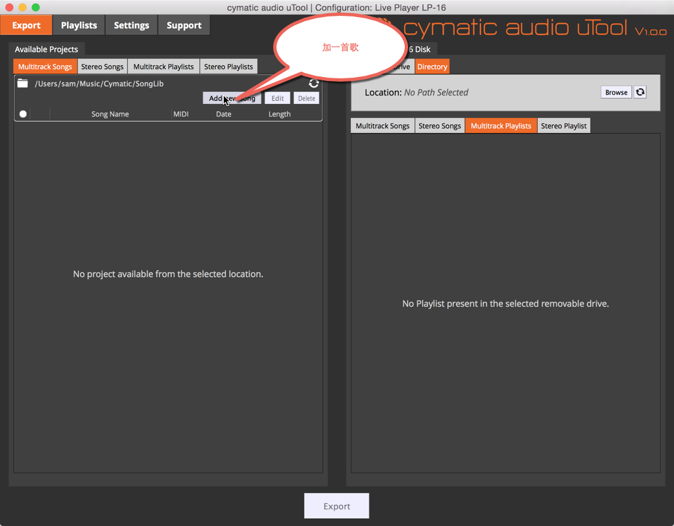The width and height of the screenshot is (674, 526).
Task: Sort by Length column header
Action: click(279, 114)
